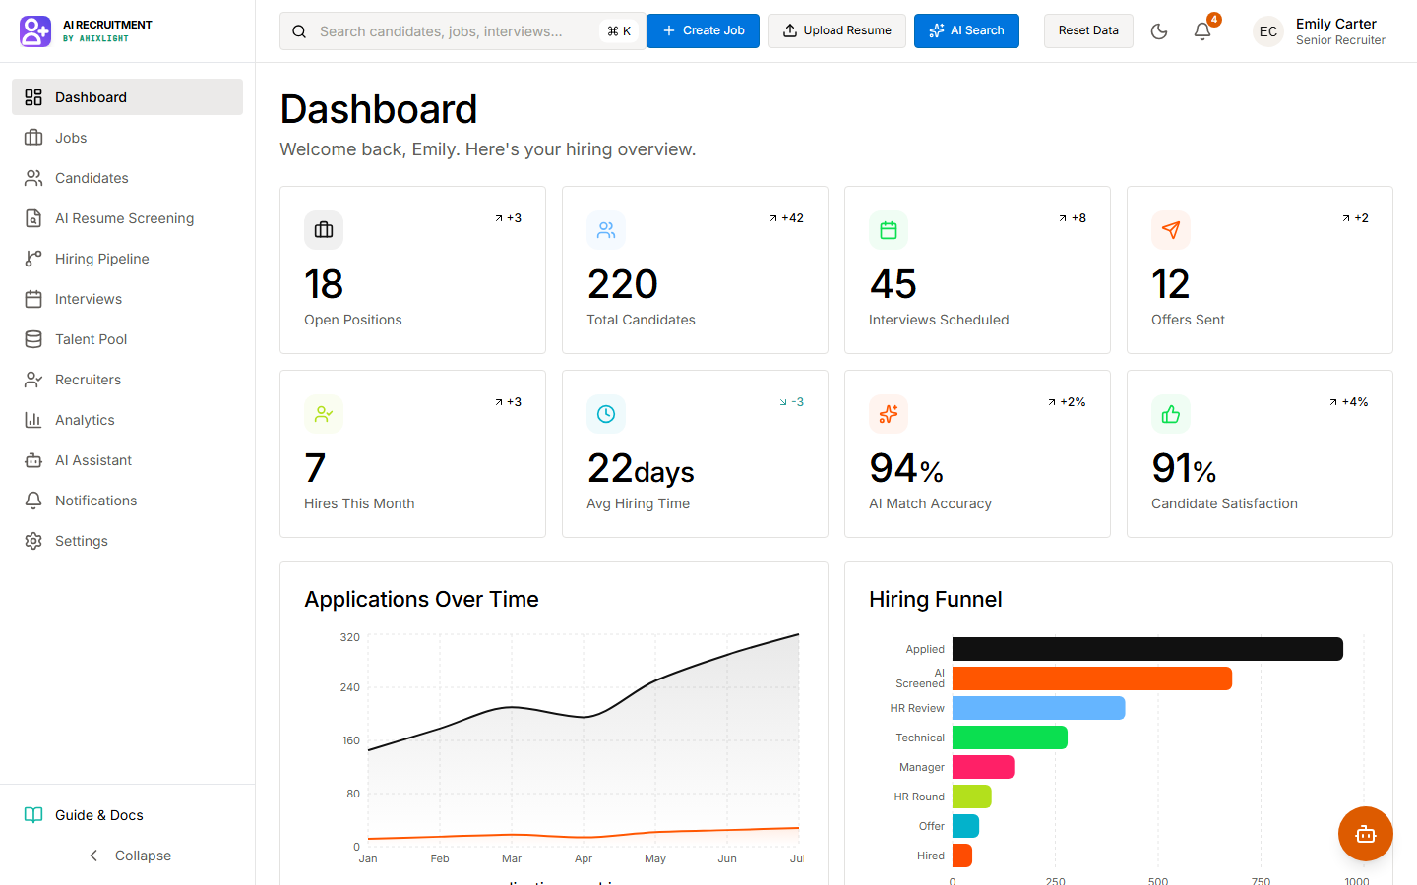
Task: Click the Hiring Funnel heading
Action: [x=936, y=599]
